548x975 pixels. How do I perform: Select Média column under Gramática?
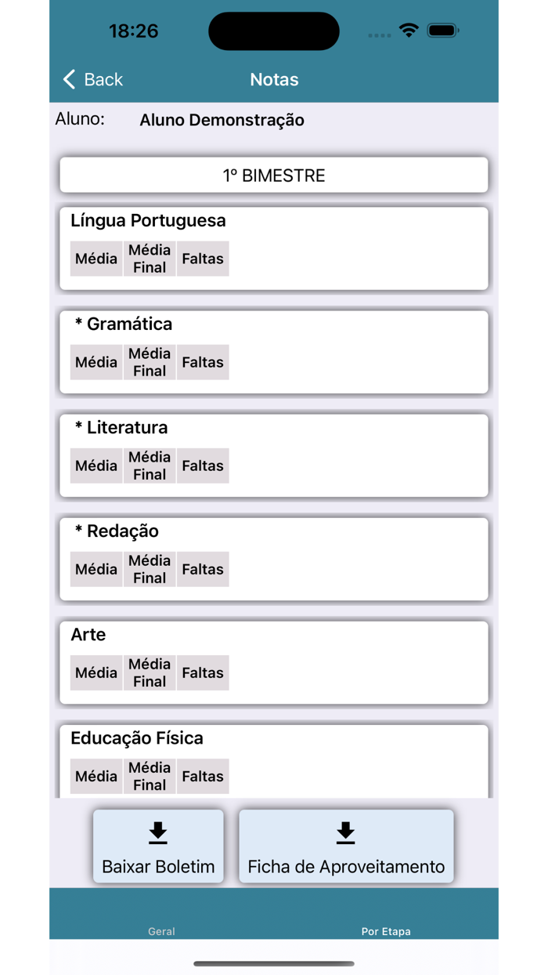click(x=96, y=362)
